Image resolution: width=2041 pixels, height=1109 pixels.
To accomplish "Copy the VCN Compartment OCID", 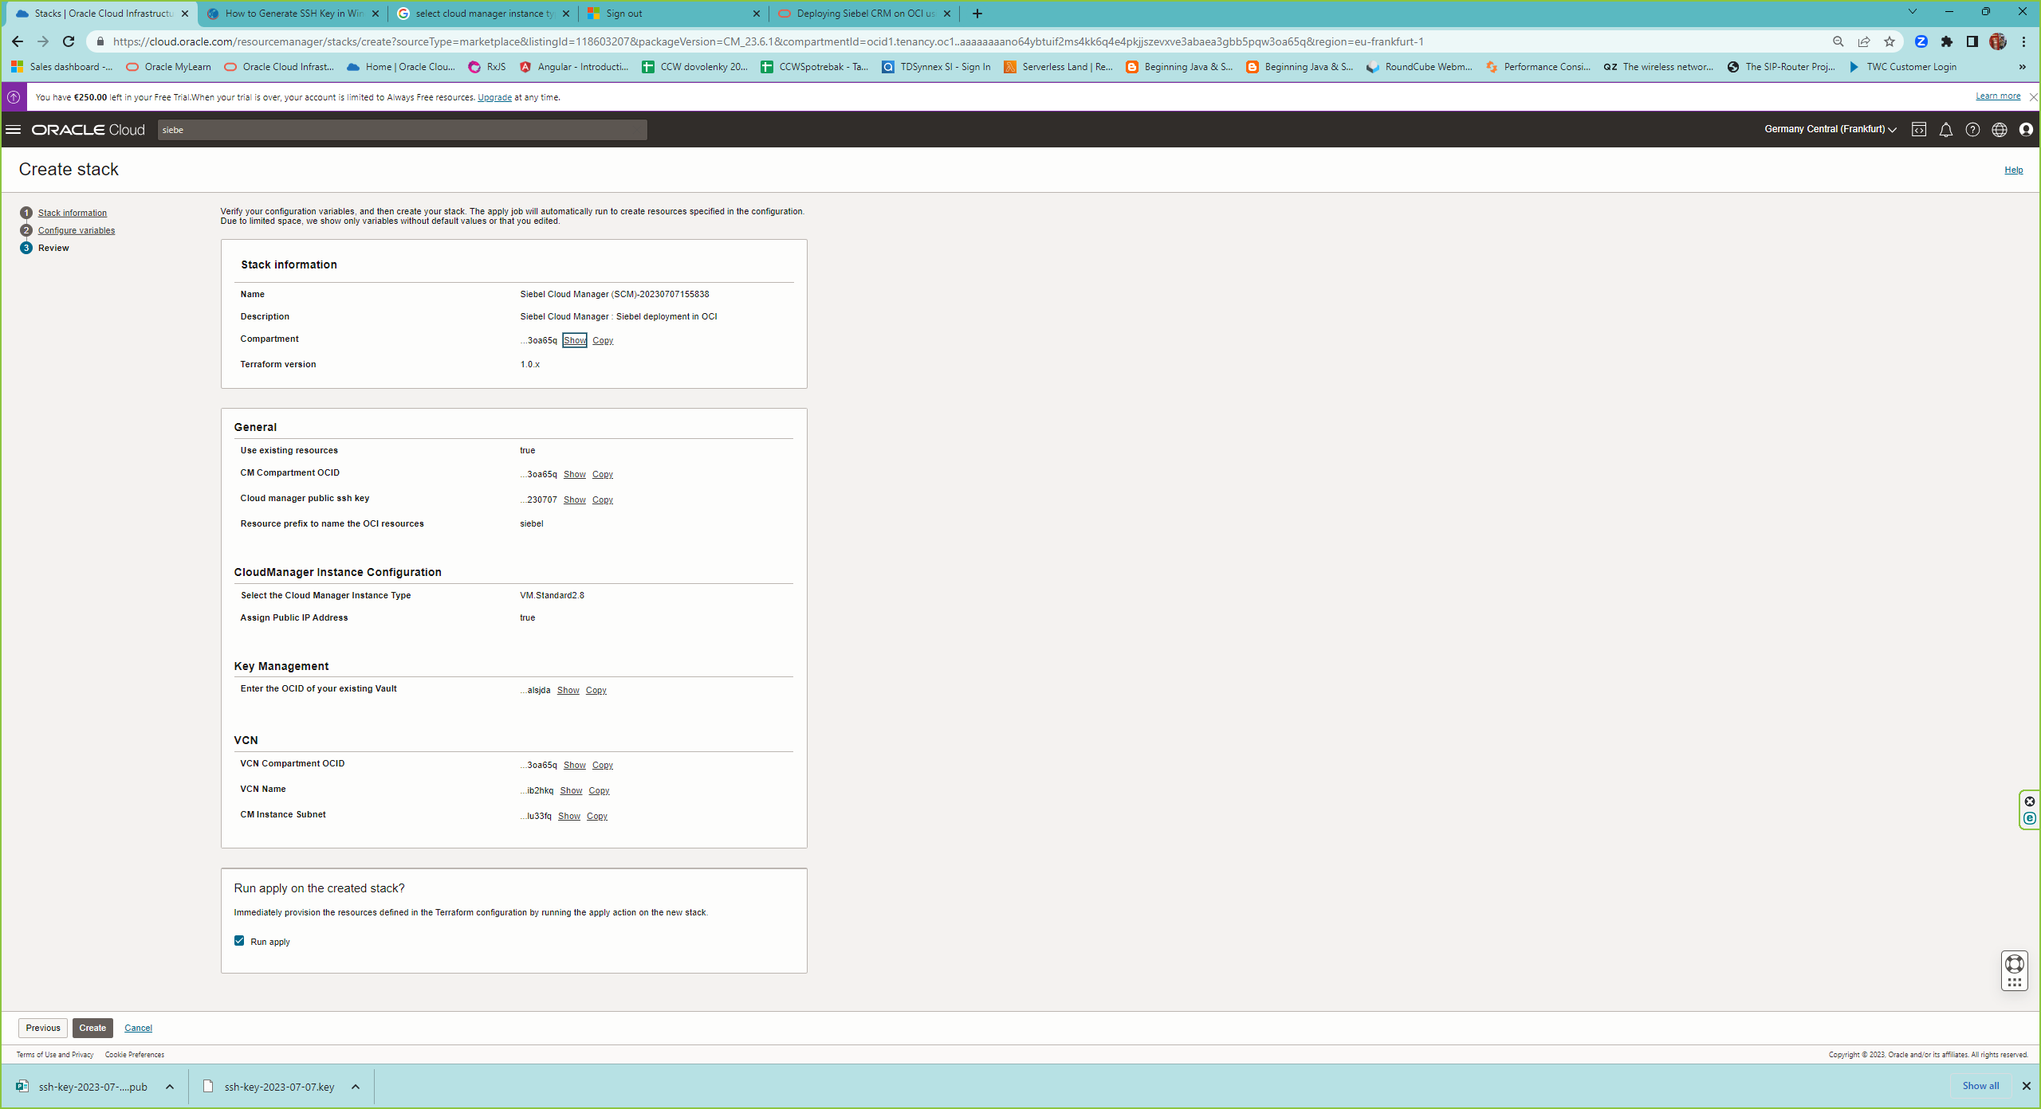I will click(603, 765).
